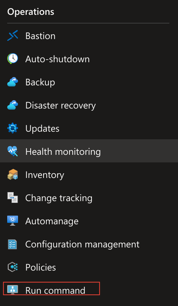Click the Change tracking documents icon
Viewport: 178px width, 306px height.
pyautogui.click(x=13, y=197)
